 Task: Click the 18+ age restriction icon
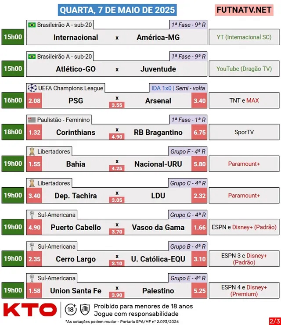(71, 310)
